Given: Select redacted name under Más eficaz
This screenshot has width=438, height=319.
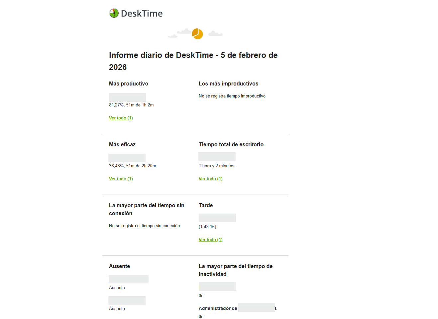Looking at the screenshot, I should point(127,158).
